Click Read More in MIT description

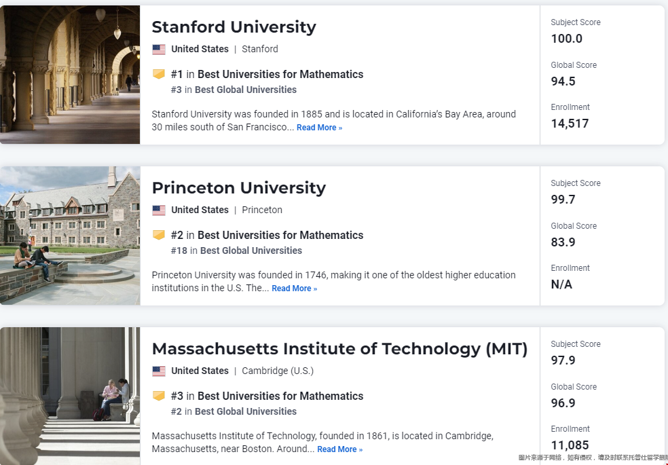pyautogui.click(x=339, y=449)
